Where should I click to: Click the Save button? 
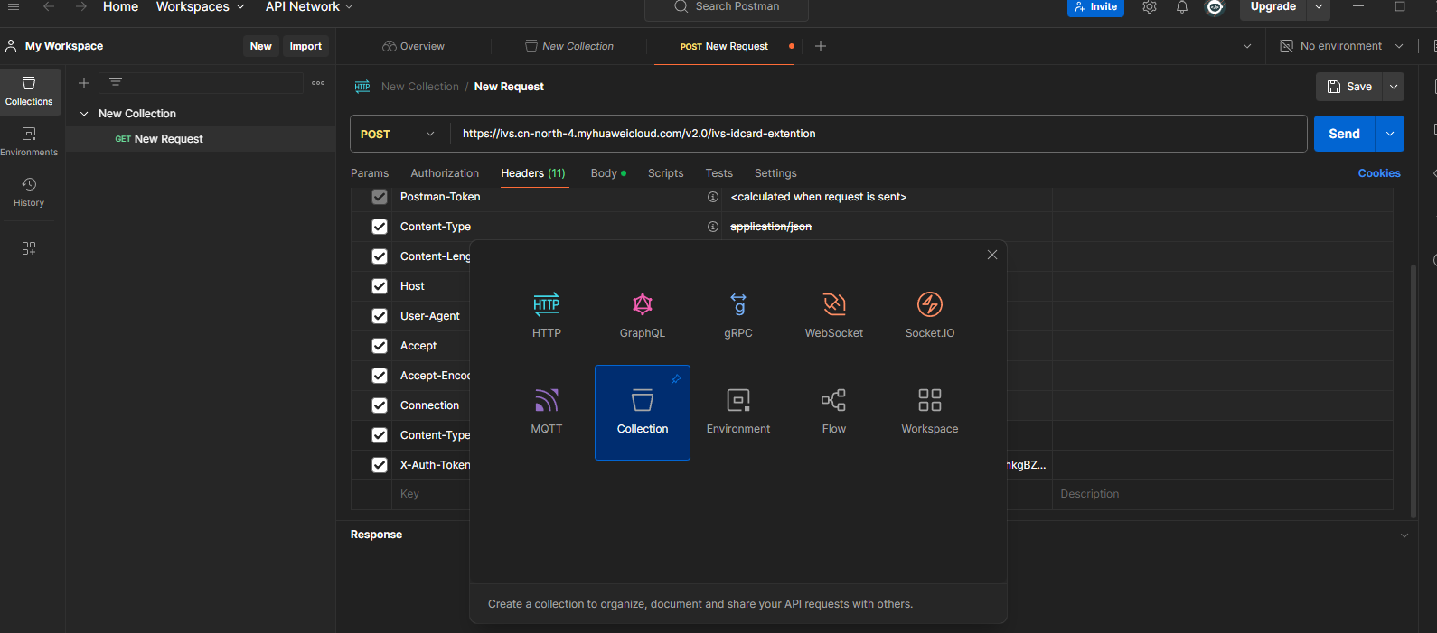1349,87
